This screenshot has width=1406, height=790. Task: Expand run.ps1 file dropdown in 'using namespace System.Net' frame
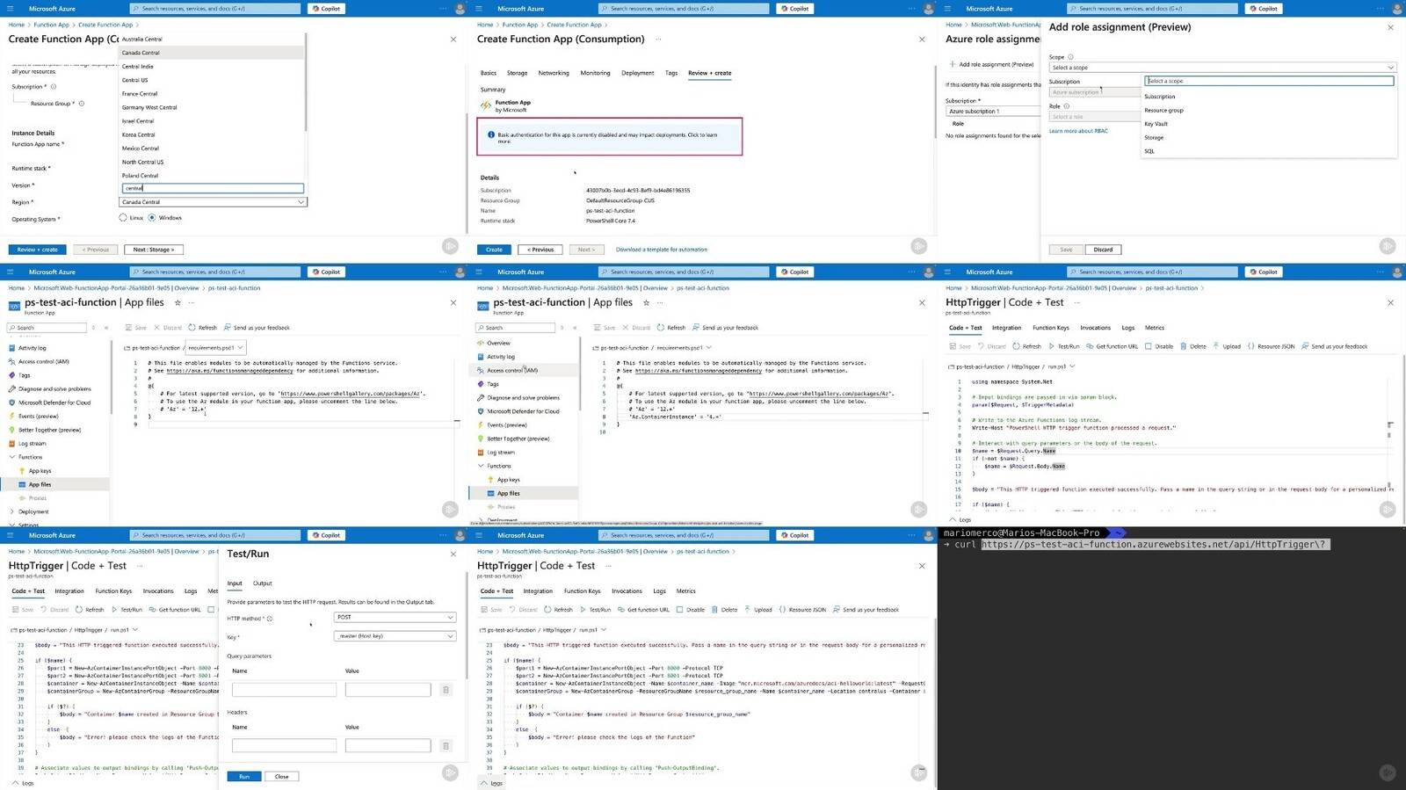point(1072,366)
